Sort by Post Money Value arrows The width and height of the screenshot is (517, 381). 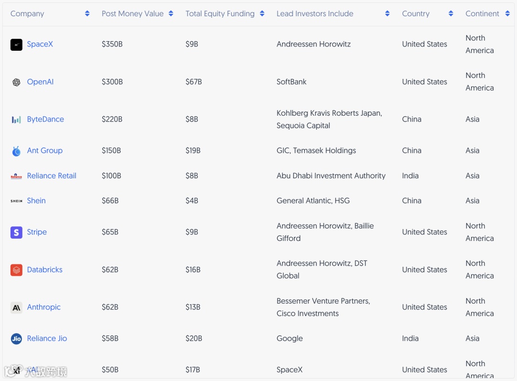tap(171, 14)
